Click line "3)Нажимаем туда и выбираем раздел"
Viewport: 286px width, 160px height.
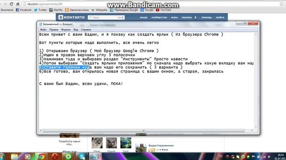113,59
